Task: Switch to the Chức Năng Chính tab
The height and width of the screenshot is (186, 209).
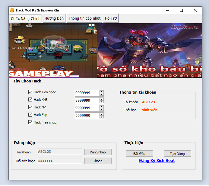Action: [25, 18]
